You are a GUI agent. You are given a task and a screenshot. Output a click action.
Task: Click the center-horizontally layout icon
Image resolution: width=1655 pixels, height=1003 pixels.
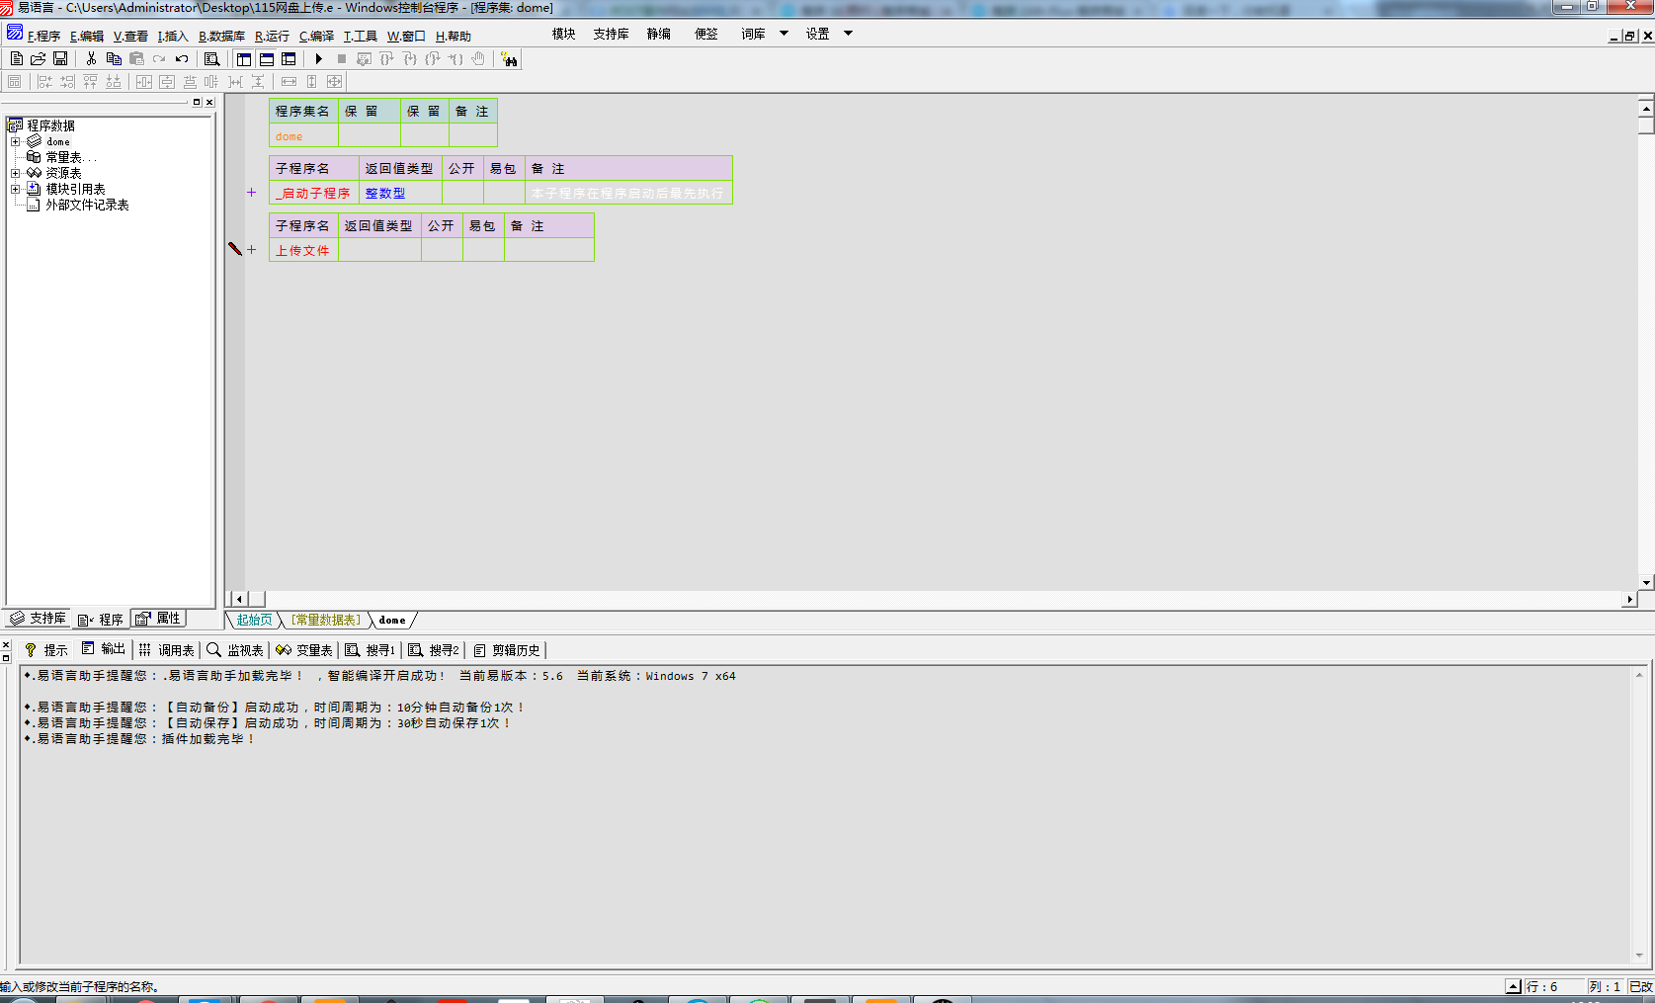click(x=144, y=82)
